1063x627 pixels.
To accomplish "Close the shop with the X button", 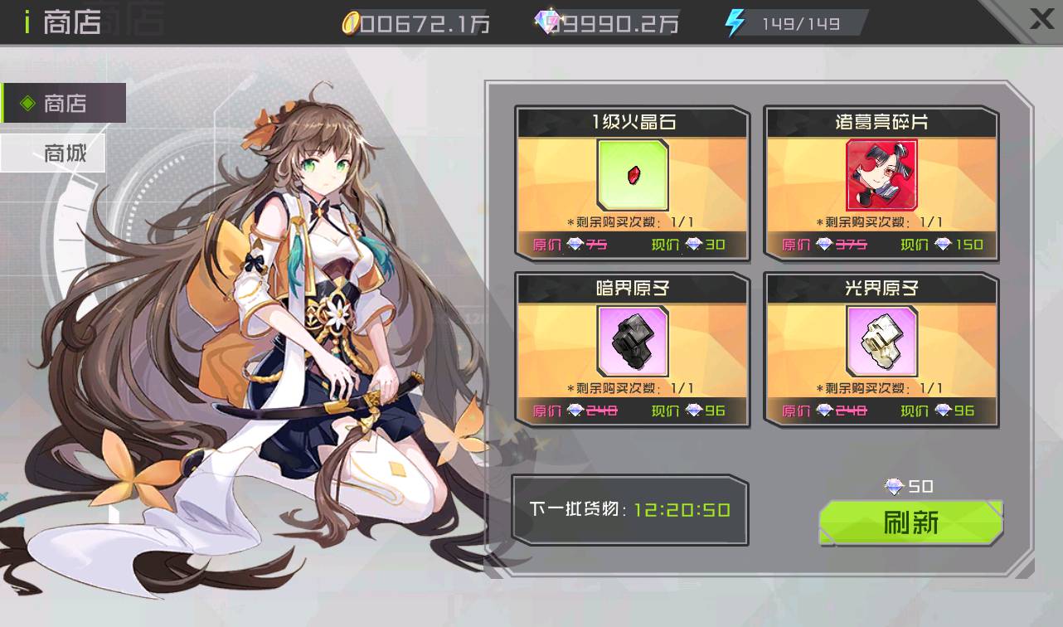I will pyautogui.click(x=1041, y=20).
